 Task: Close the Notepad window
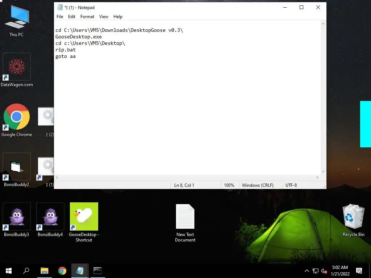(318, 7)
